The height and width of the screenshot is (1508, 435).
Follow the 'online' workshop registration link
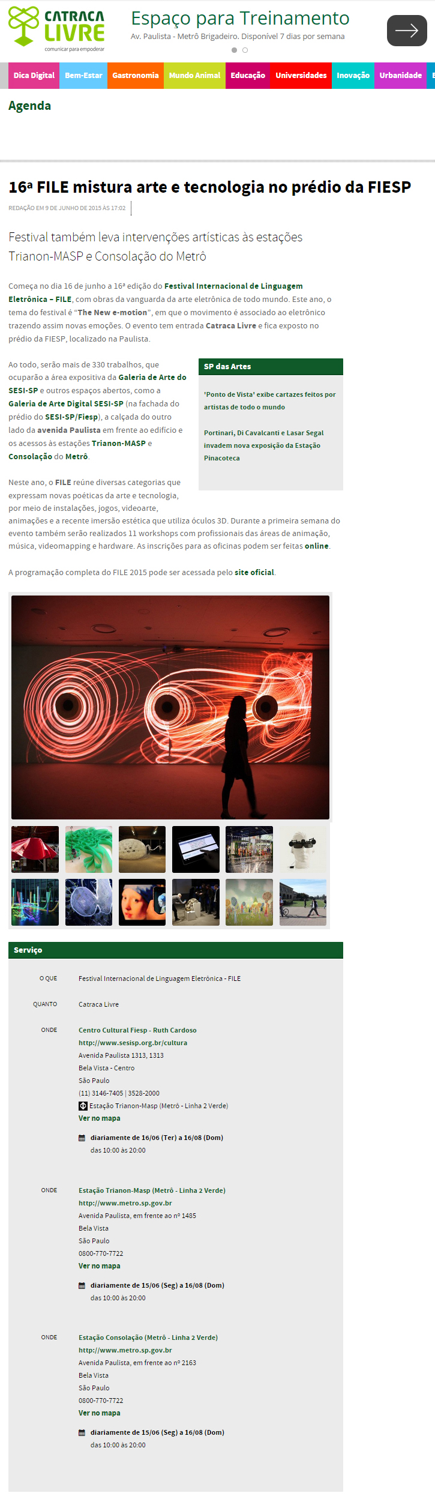(x=317, y=546)
